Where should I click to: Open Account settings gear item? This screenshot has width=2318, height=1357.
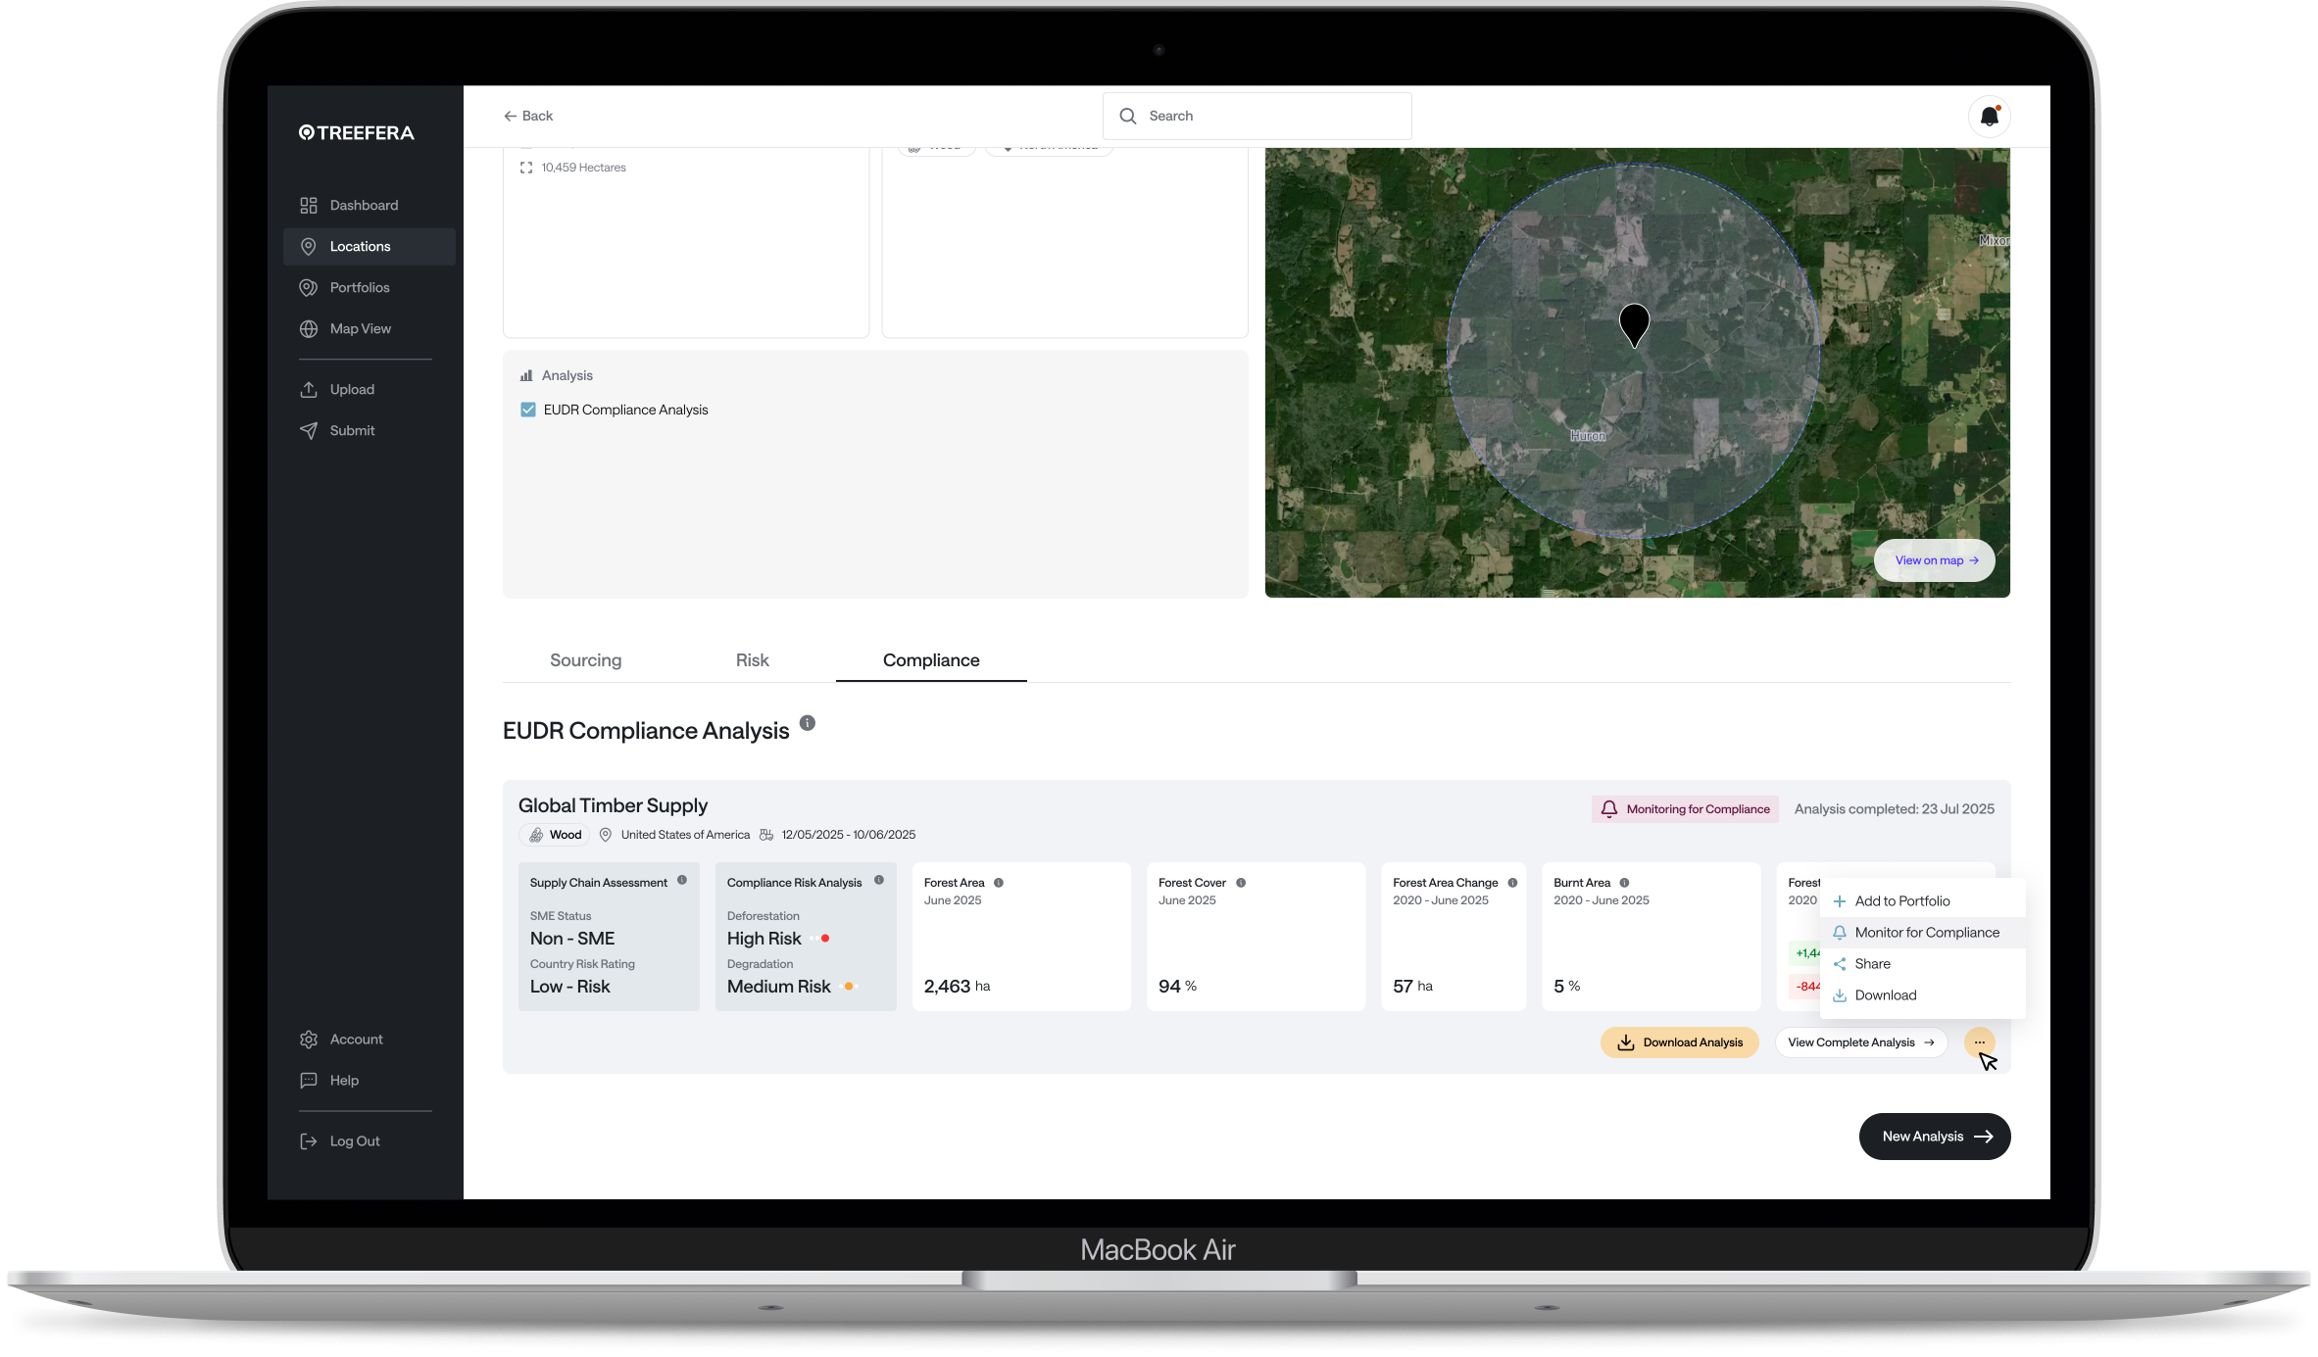[x=355, y=1039]
